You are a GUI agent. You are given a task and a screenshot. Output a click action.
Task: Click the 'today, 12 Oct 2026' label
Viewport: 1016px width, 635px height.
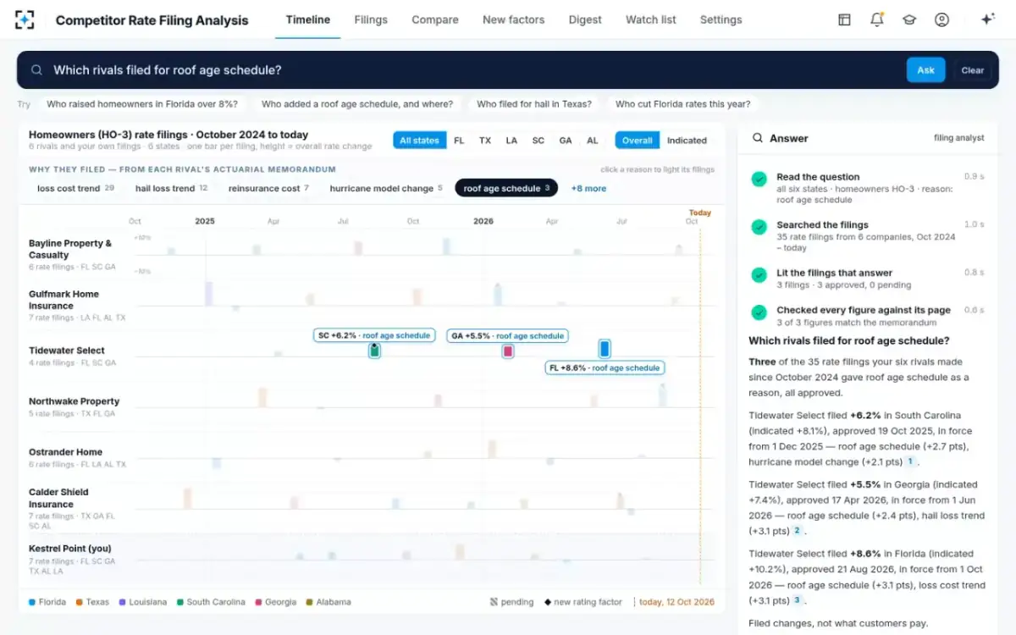coord(676,602)
